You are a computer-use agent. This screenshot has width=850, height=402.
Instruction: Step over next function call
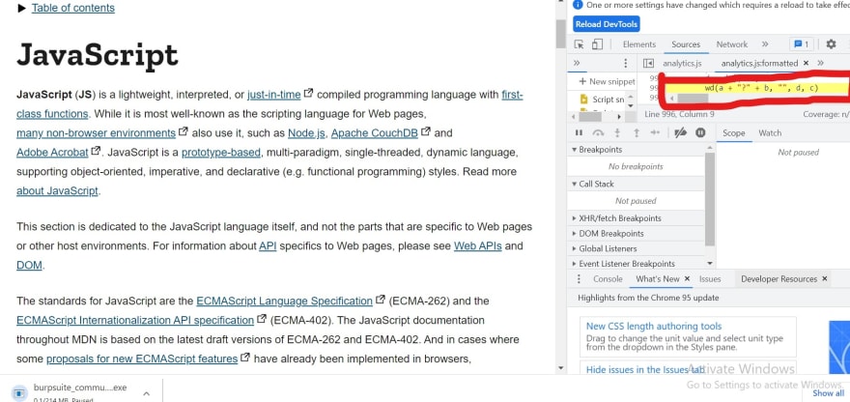coord(598,133)
